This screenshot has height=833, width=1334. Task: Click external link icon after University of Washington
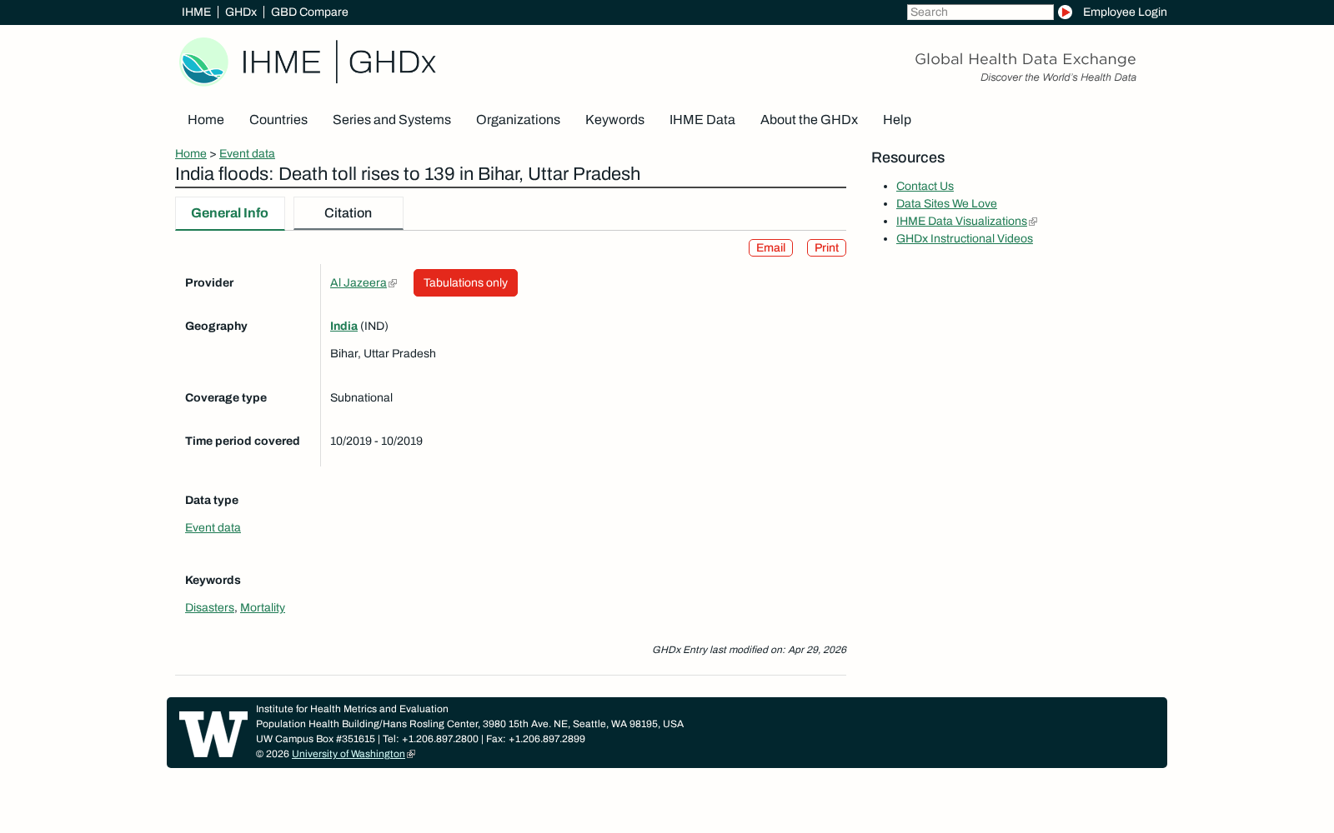[x=411, y=755]
